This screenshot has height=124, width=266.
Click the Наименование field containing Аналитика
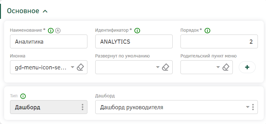pyautogui.click(x=49, y=41)
